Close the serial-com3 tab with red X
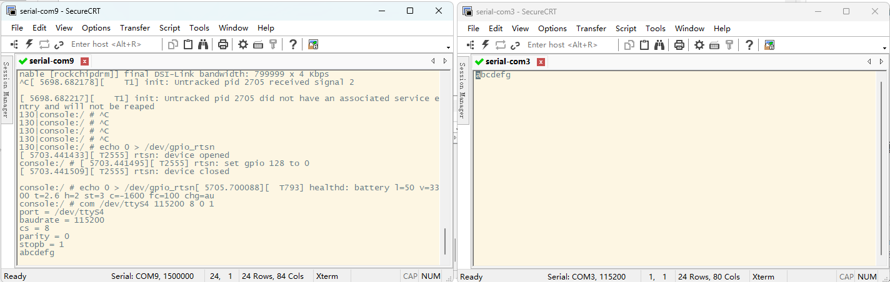The width and height of the screenshot is (890, 282). [541, 61]
